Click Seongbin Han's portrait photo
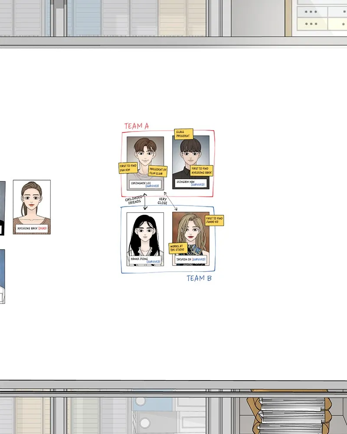 click(x=191, y=162)
